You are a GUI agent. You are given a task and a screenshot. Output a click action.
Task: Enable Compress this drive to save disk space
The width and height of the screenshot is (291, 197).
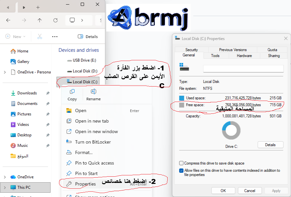181,163
